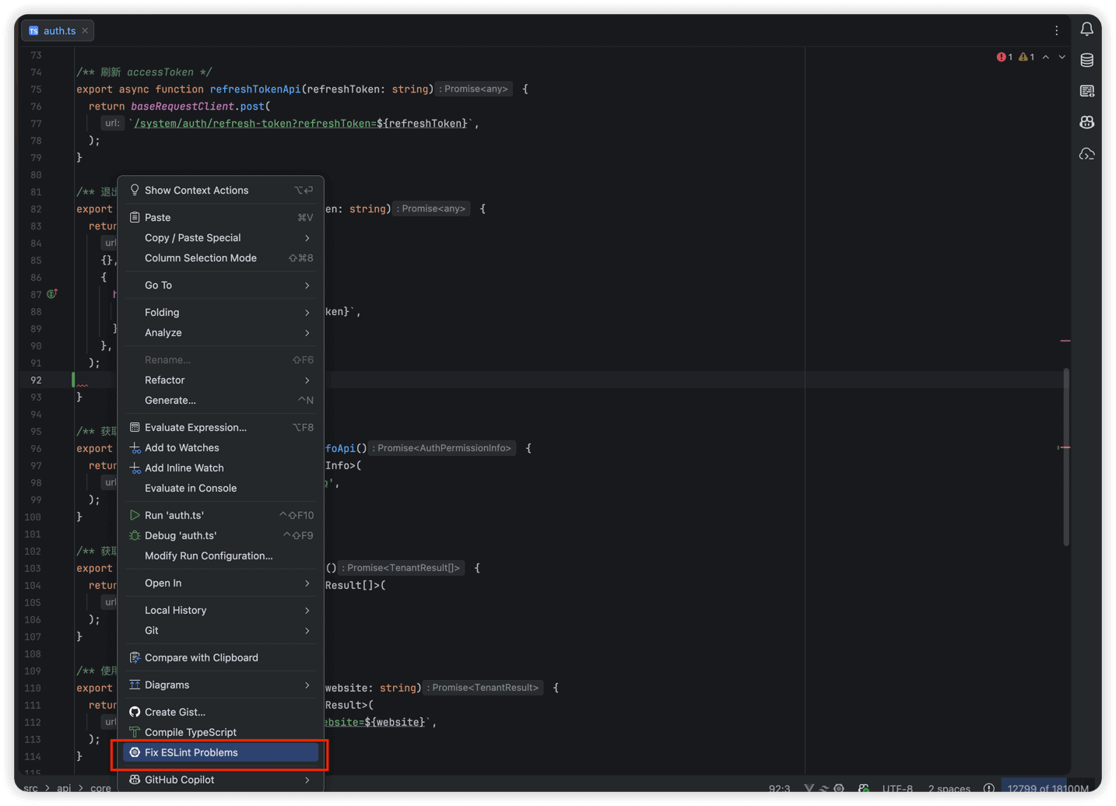Open the editor kebab options menu
The height and width of the screenshot is (806, 1116).
click(x=1056, y=30)
